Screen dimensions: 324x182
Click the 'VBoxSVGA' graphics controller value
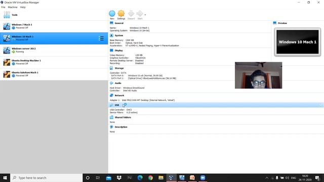140,58
